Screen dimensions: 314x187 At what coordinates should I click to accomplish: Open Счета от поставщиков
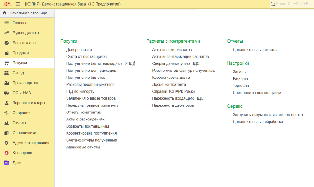tap(86, 57)
